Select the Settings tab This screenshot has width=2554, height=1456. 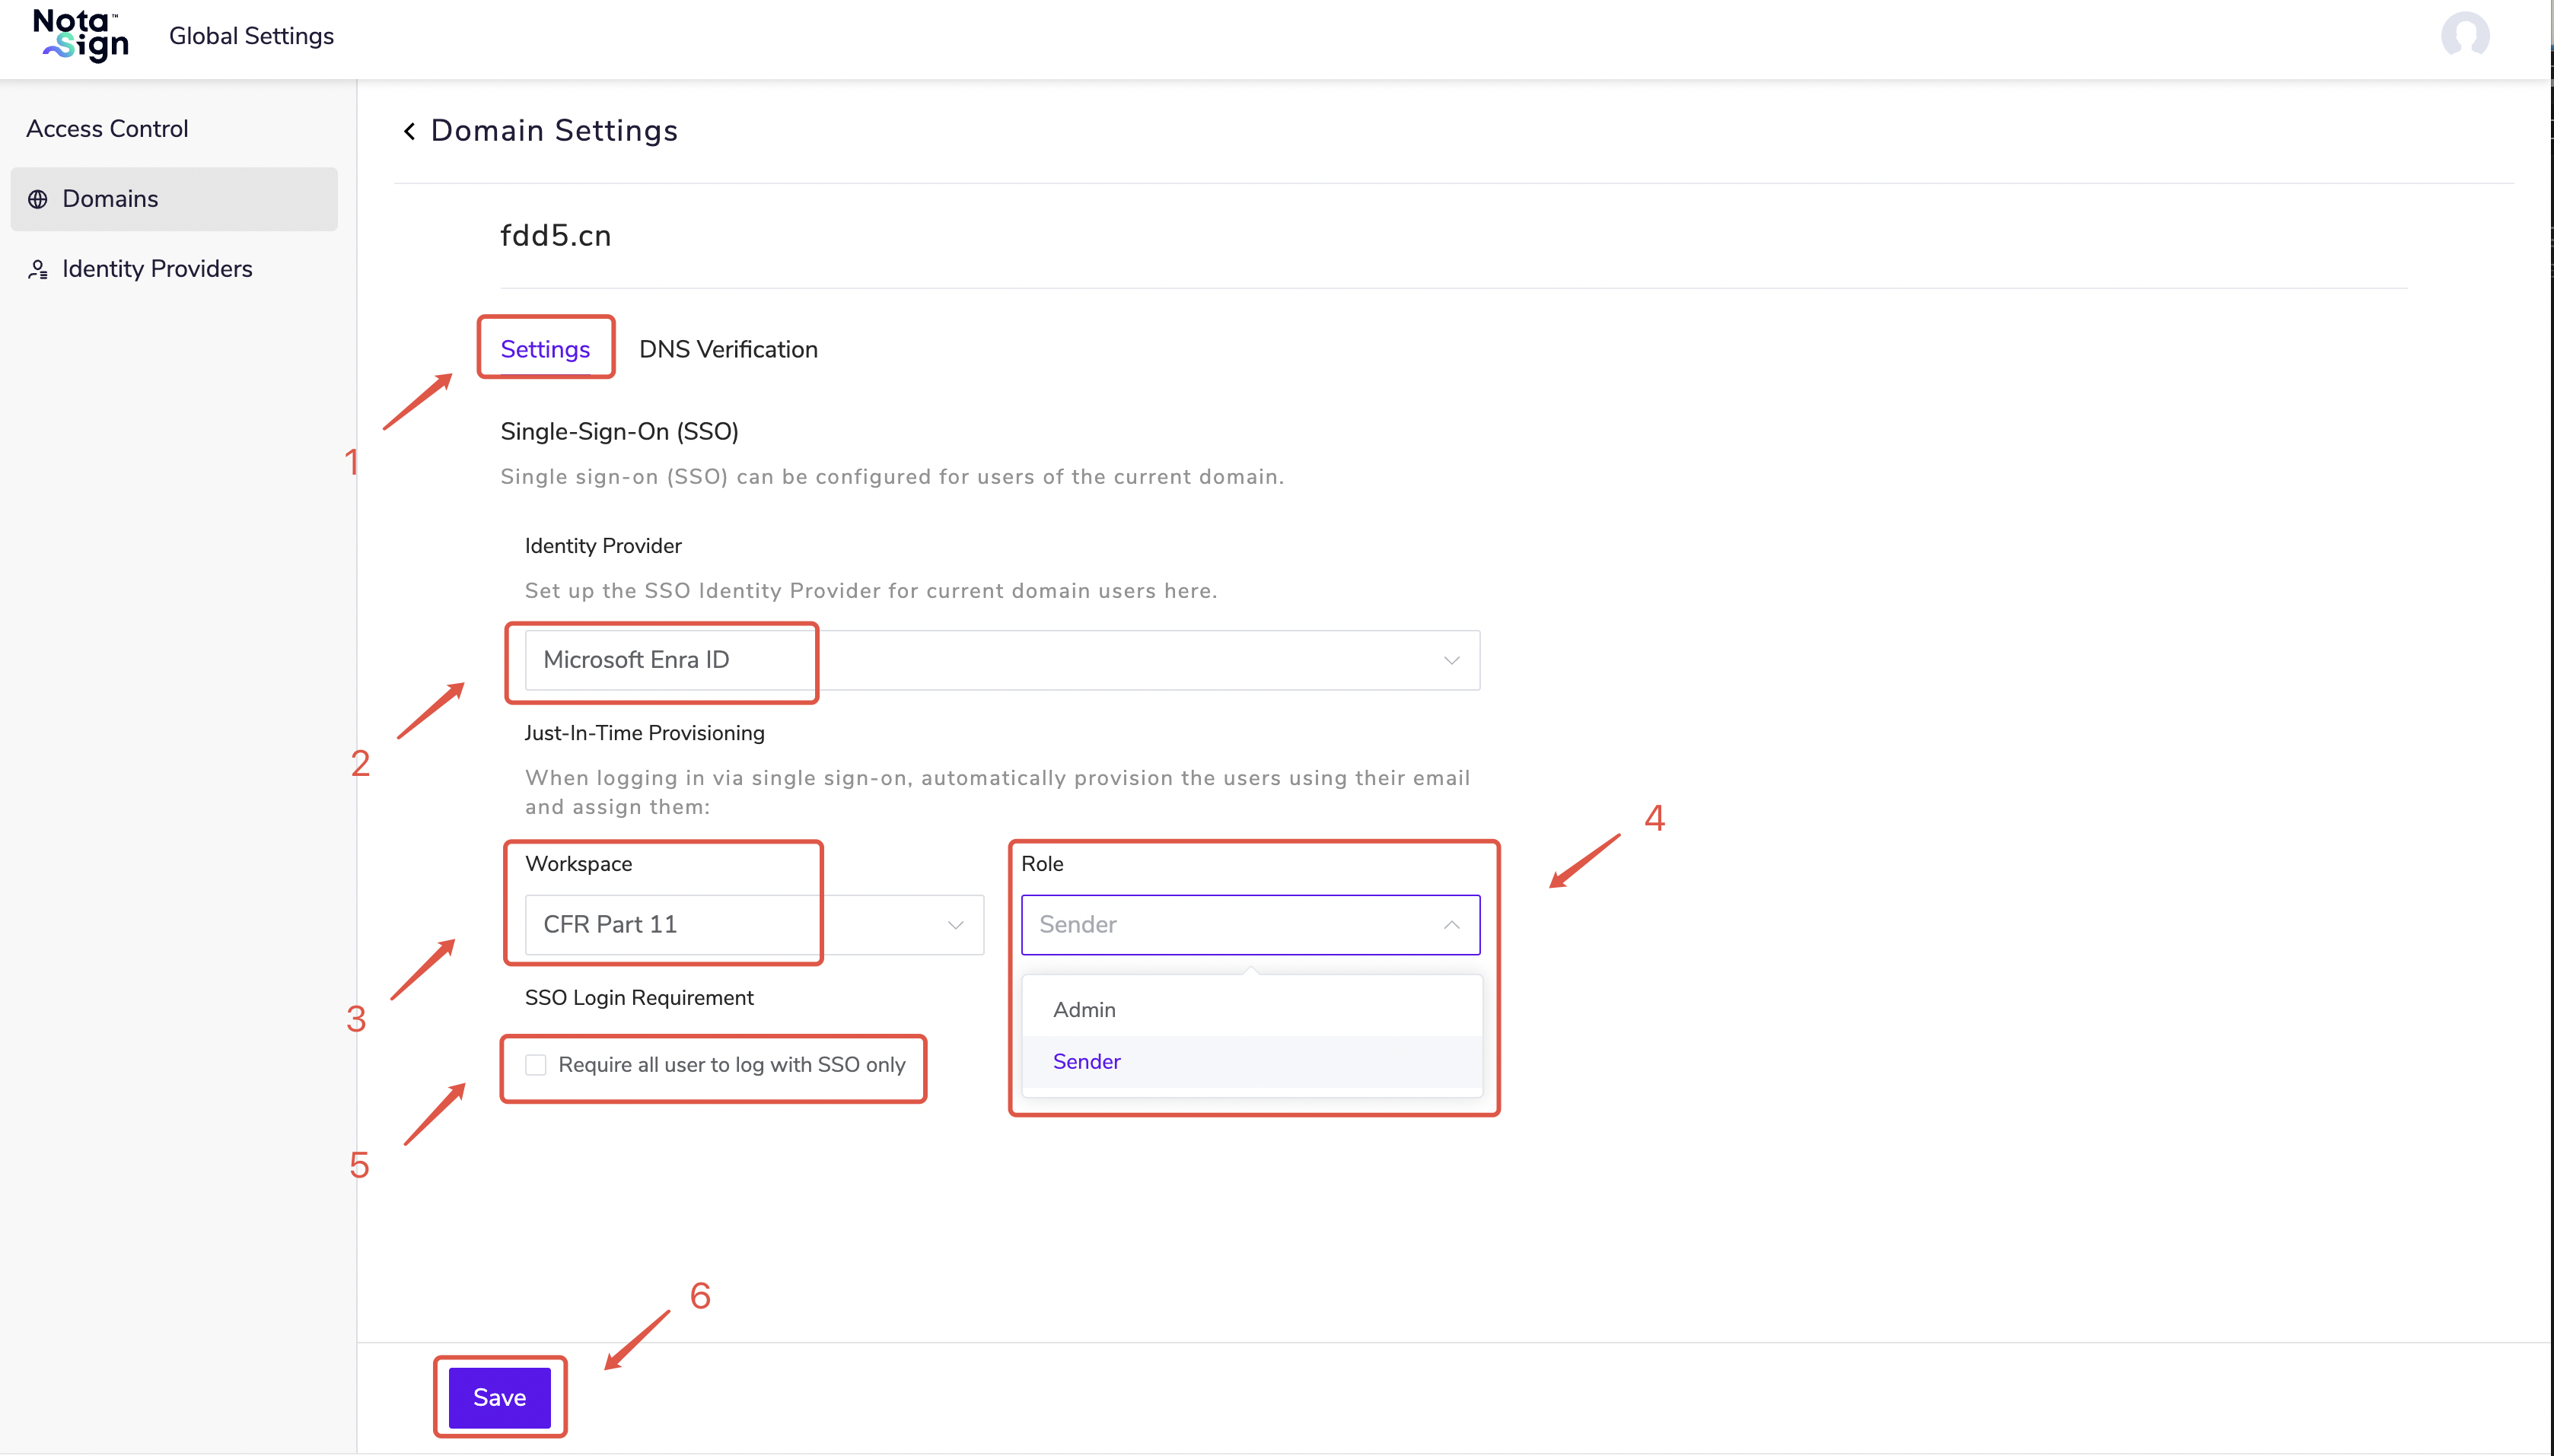pyautogui.click(x=545, y=349)
